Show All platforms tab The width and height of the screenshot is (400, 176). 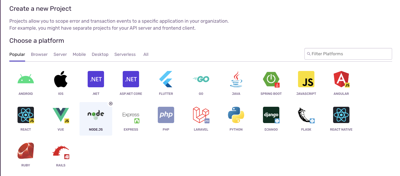pyautogui.click(x=146, y=54)
